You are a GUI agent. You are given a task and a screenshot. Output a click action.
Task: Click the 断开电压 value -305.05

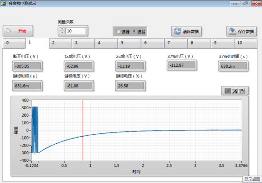[28, 66]
